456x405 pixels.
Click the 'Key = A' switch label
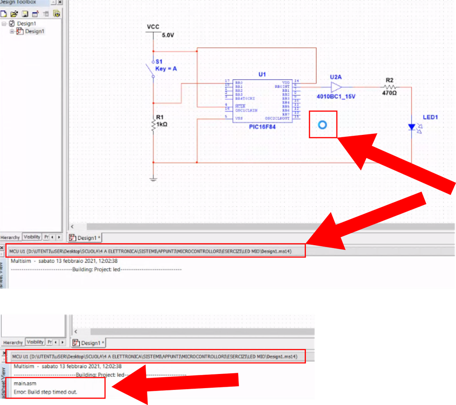pos(166,69)
